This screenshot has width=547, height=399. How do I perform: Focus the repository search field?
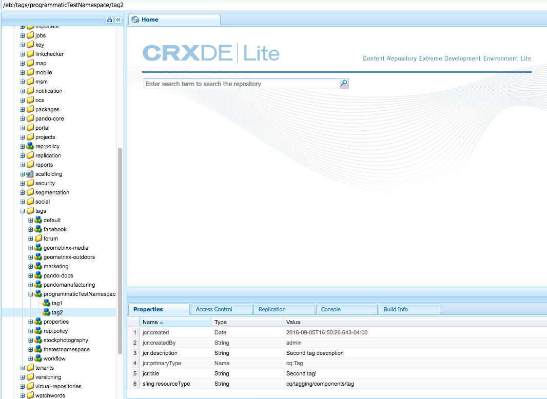click(x=242, y=84)
